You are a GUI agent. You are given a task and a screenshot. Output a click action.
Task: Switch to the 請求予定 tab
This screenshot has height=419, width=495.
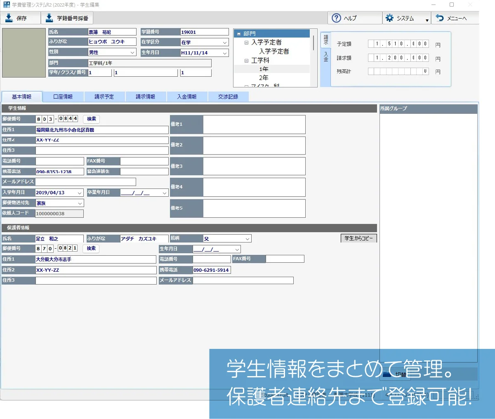coord(104,97)
